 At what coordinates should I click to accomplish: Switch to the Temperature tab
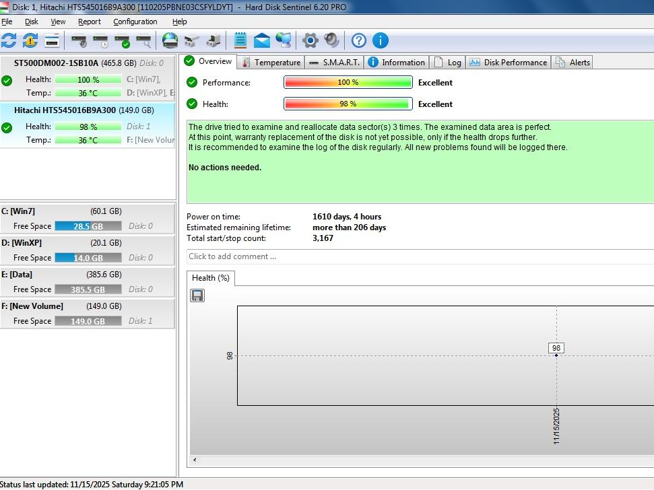pos(271,63)
